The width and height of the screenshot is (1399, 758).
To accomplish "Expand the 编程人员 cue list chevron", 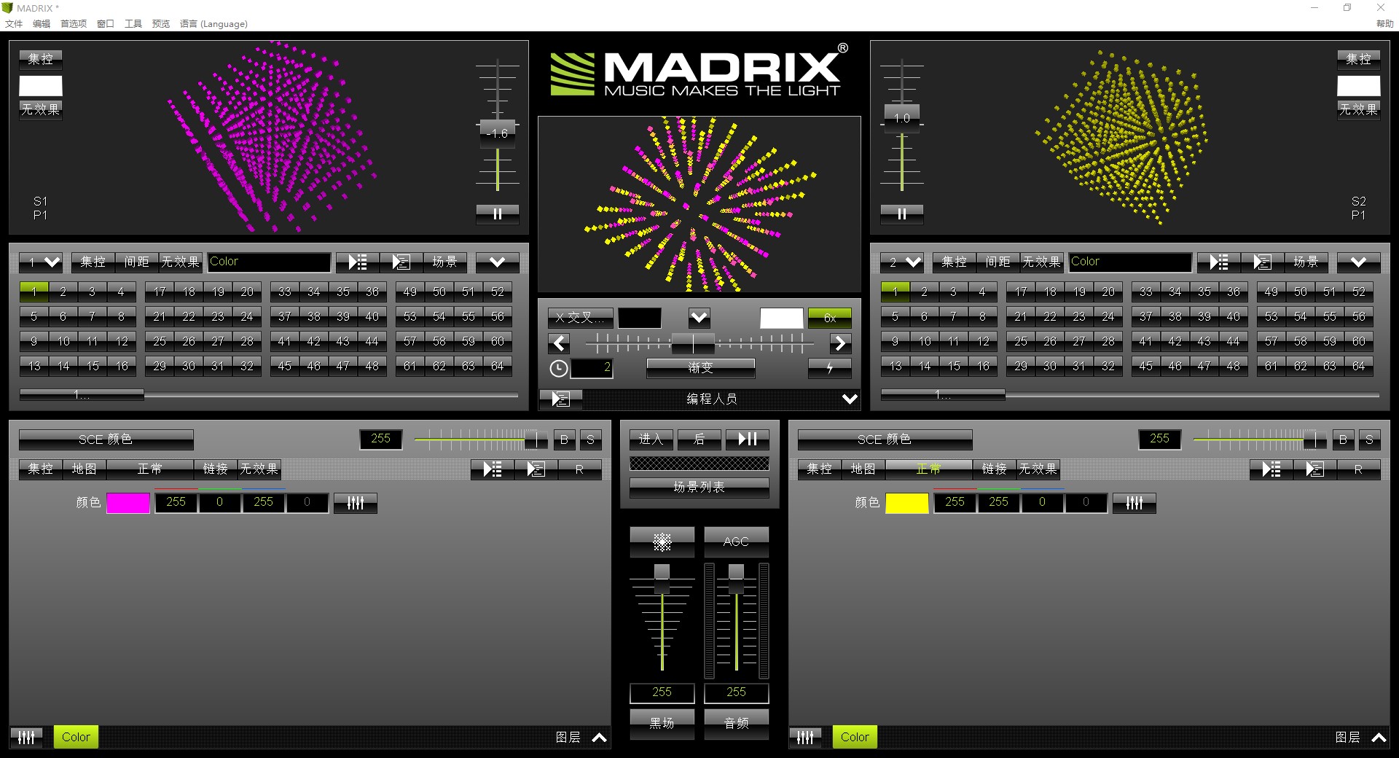I will [x=850, y=399].
